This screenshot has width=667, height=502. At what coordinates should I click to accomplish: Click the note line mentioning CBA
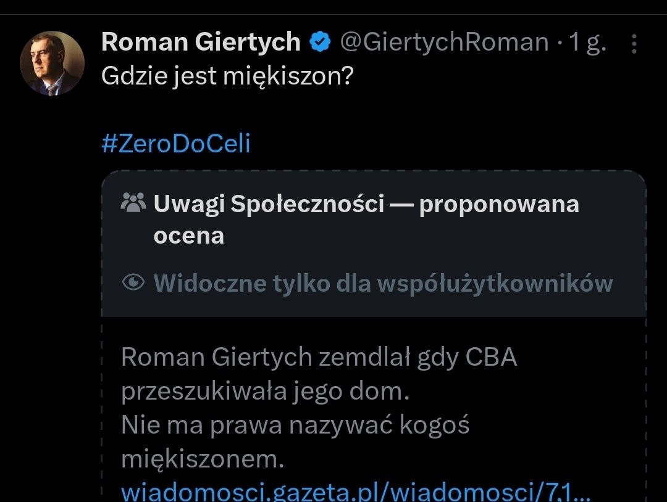coord(319,357)
